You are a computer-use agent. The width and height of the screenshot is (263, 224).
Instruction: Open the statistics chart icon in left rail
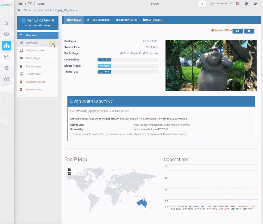click(6, 57)
